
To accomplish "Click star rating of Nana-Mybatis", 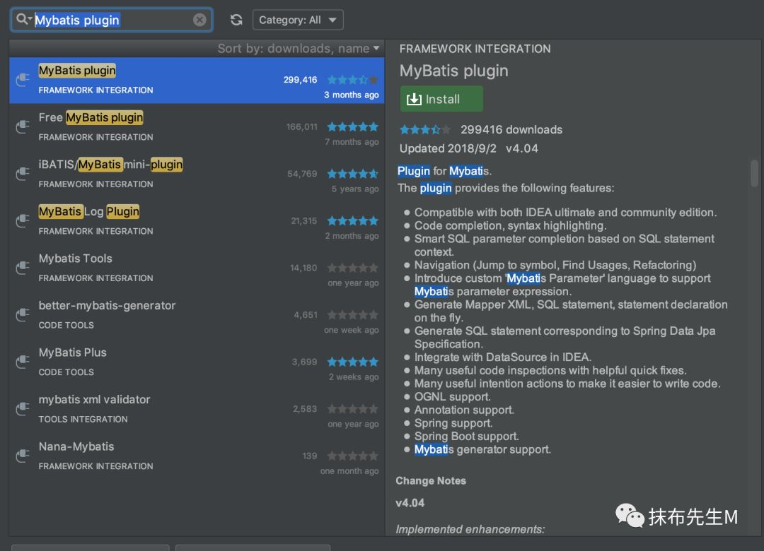I will [352, 456].
